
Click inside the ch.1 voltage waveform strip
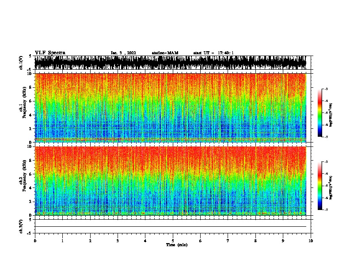(x=171, y=63)
